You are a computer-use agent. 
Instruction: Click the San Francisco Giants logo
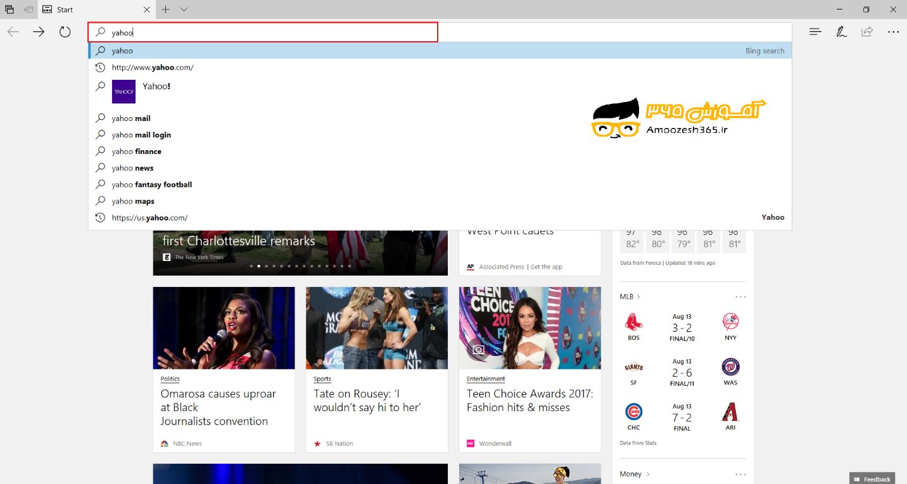click(x=634, y=367)
